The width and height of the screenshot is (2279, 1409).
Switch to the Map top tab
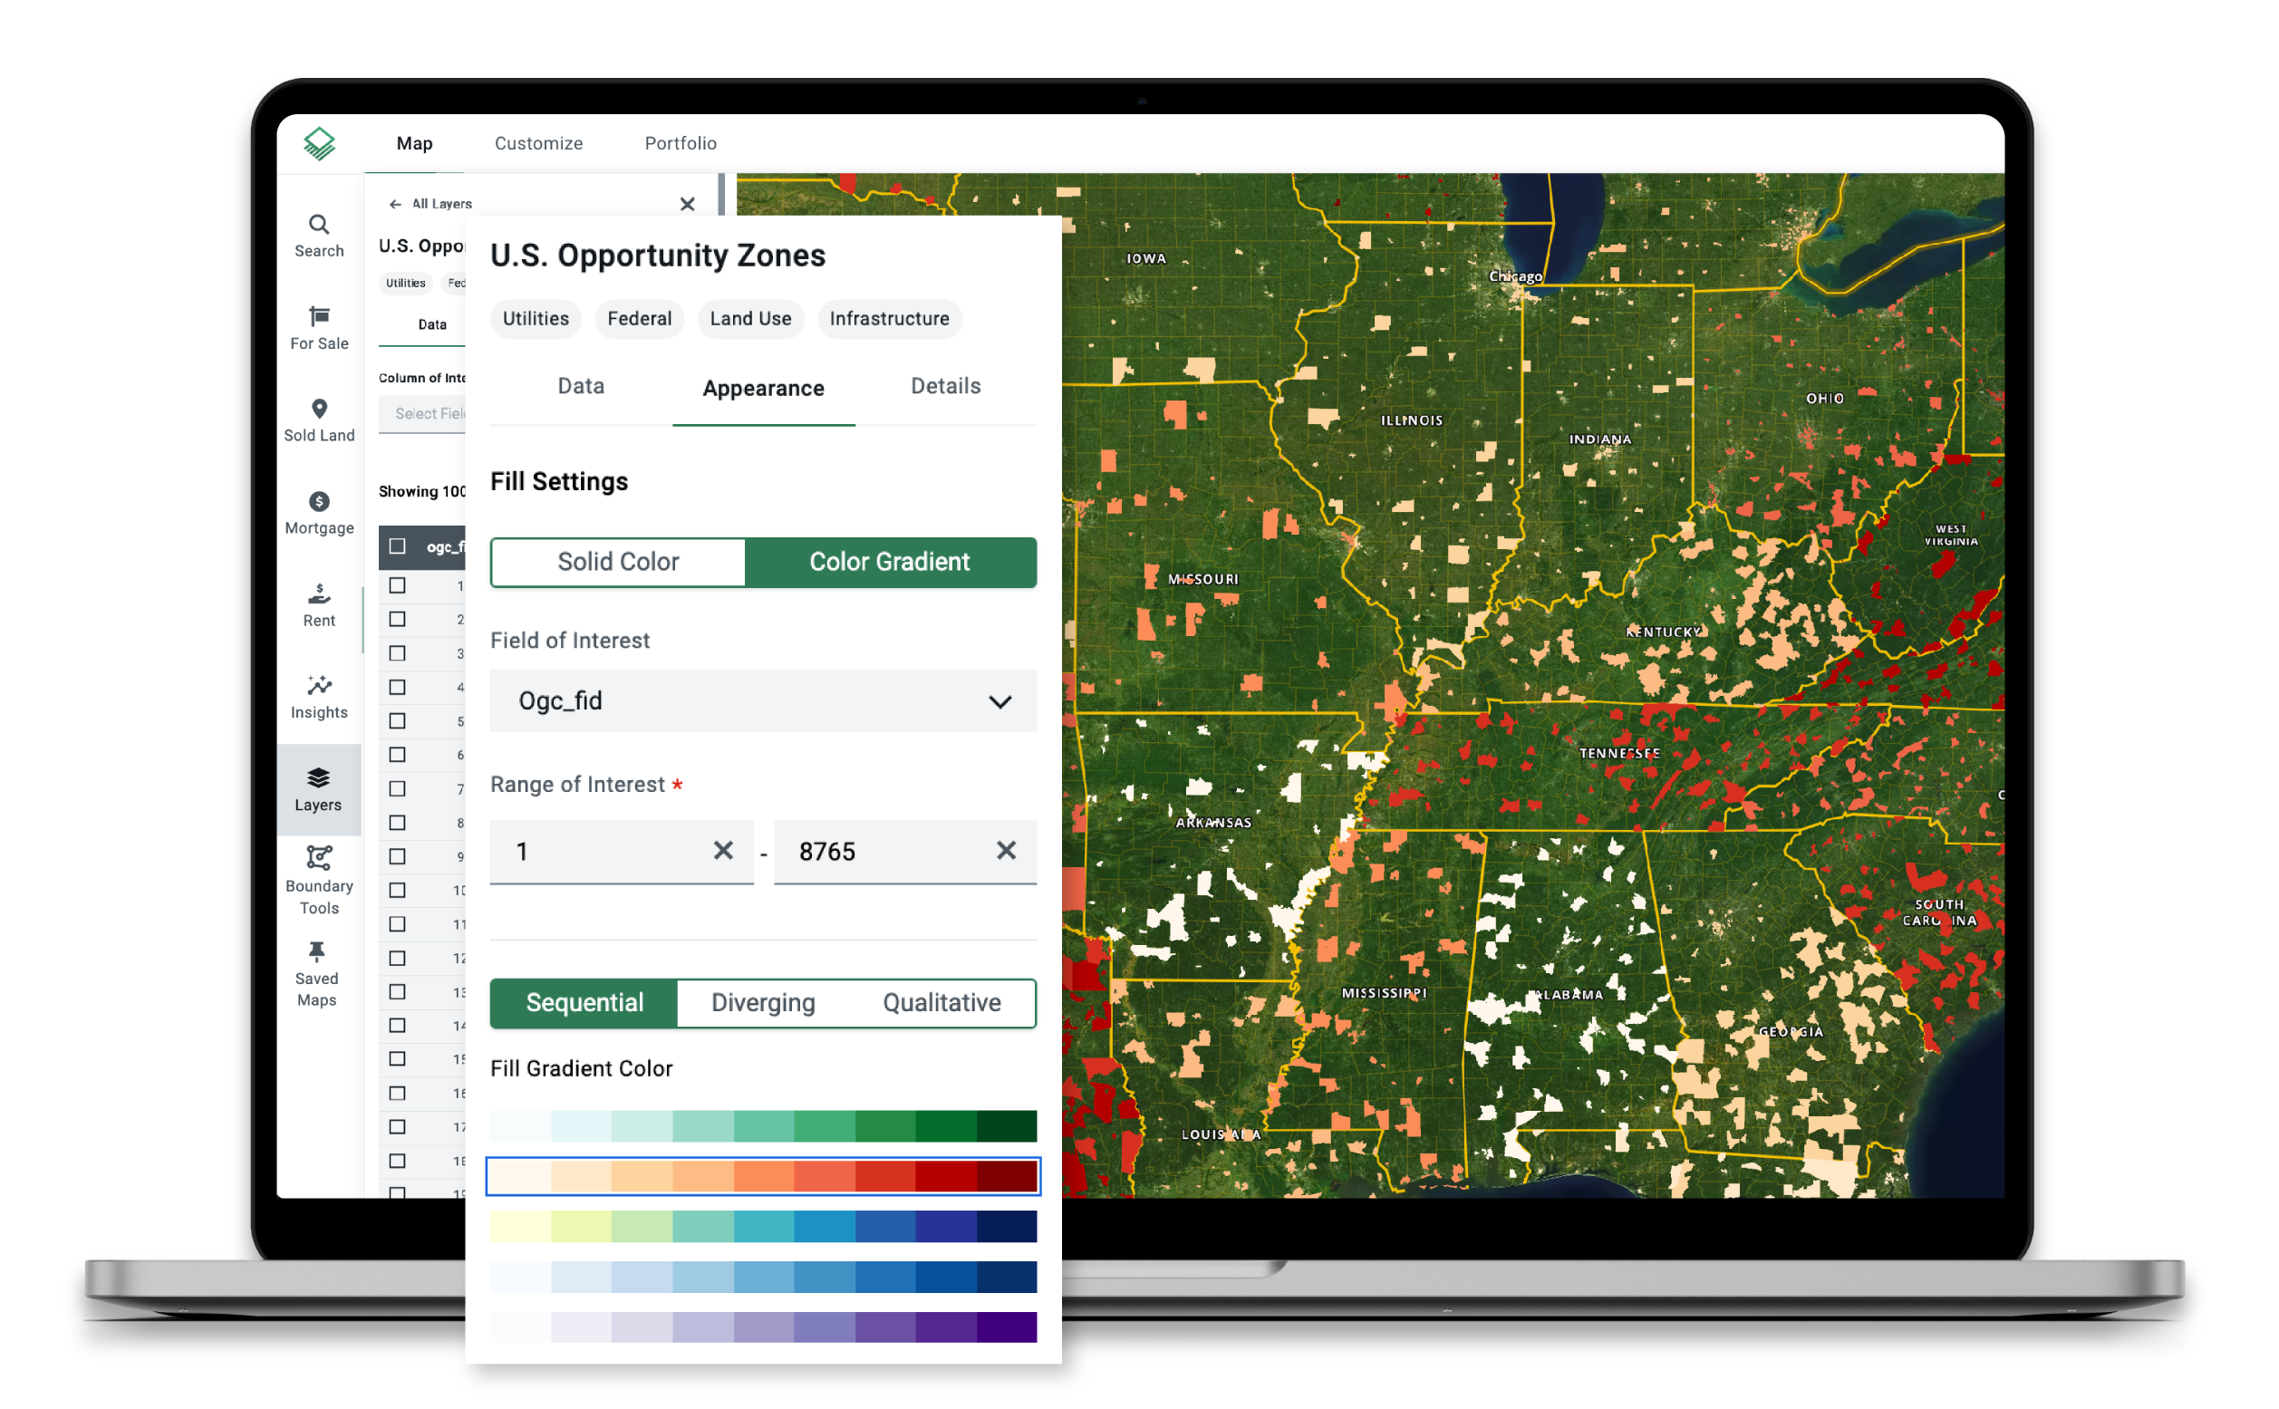415,143
